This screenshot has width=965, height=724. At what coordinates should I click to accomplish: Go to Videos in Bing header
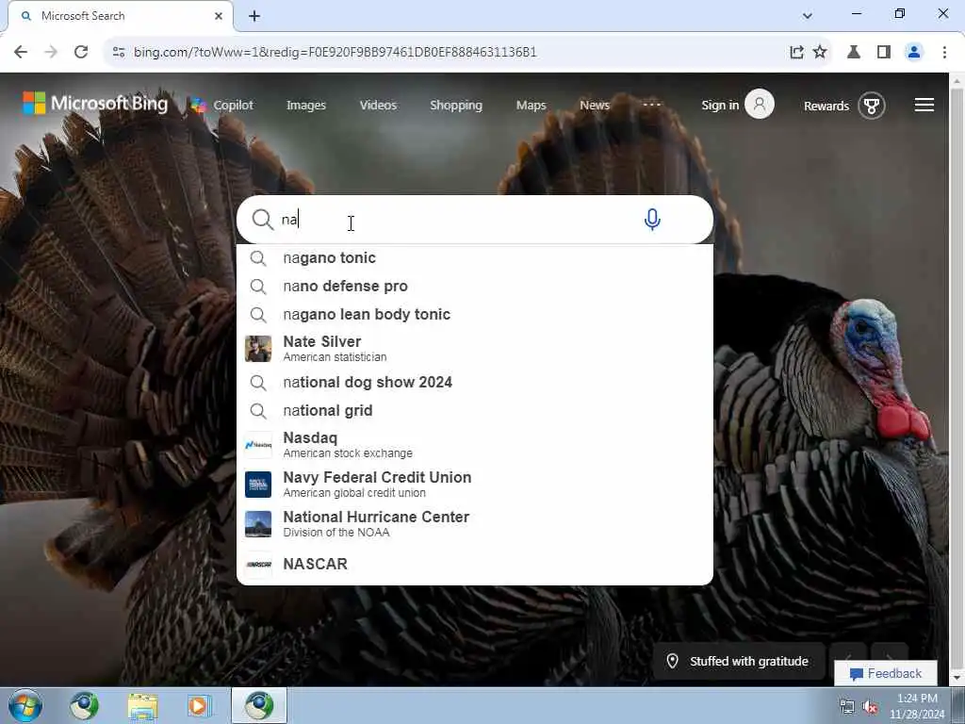378,106
